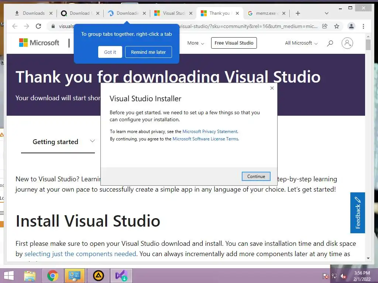The height and width of the screenshot is (283, 378).
Task: Switch to the Downloading tab with spinner
Action: pyautogui.click(x=127, y=13)
